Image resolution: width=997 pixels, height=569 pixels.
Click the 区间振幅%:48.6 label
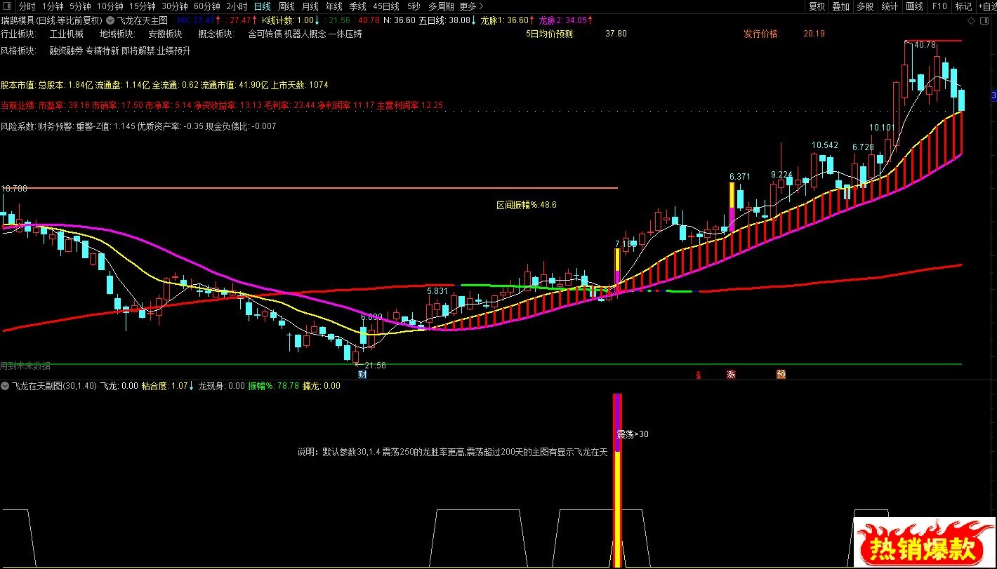(x=527, y=205)
